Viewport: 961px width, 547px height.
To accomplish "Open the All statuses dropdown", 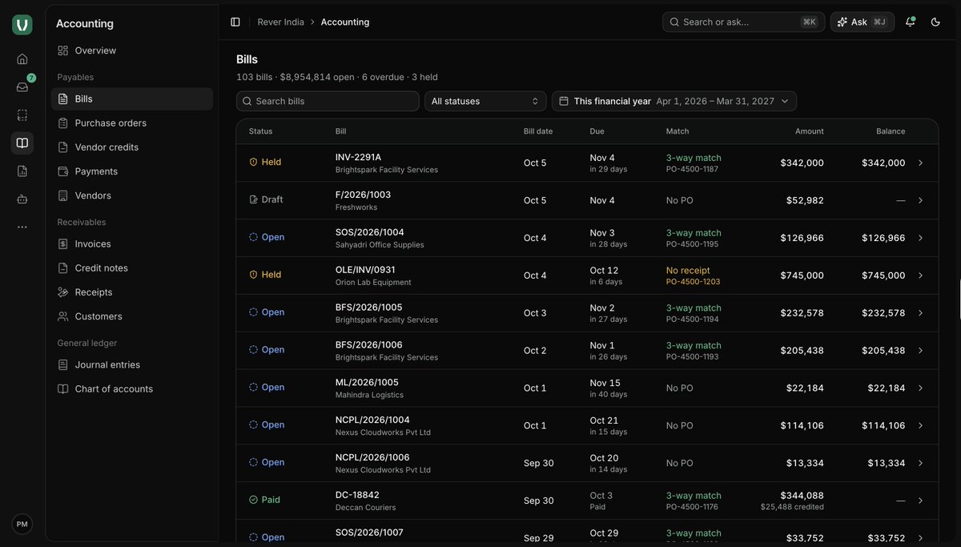I will [x=485, y=101].
